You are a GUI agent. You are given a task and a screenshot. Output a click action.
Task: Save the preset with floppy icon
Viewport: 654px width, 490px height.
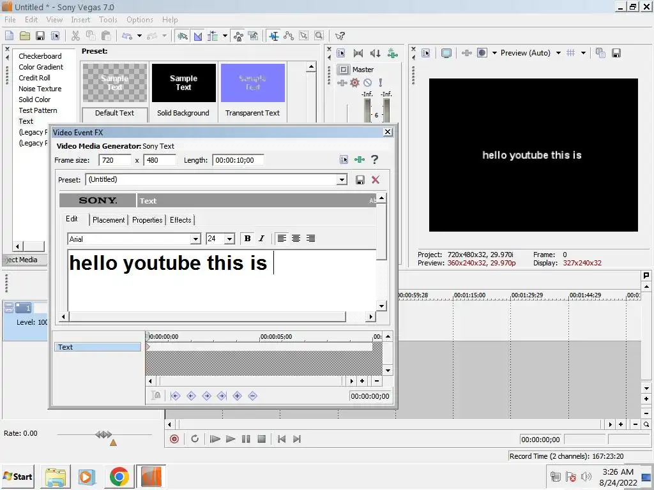[360, 179]
